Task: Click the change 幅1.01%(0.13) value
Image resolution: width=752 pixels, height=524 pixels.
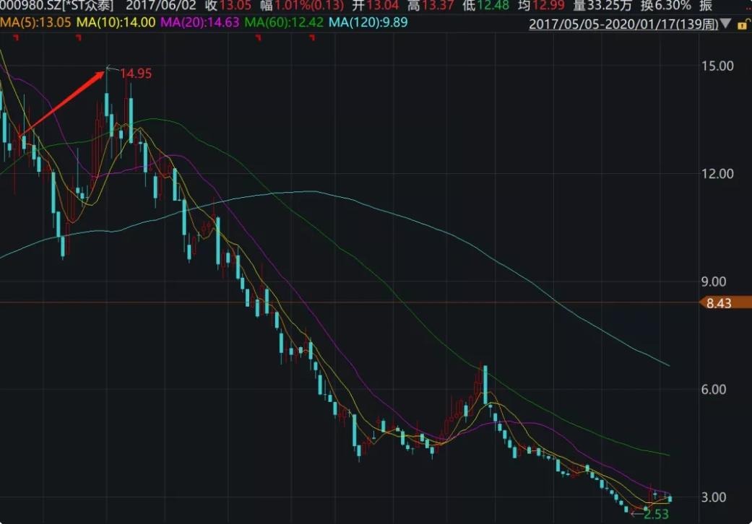Action: pyautogui.click(x=302, y=6)
